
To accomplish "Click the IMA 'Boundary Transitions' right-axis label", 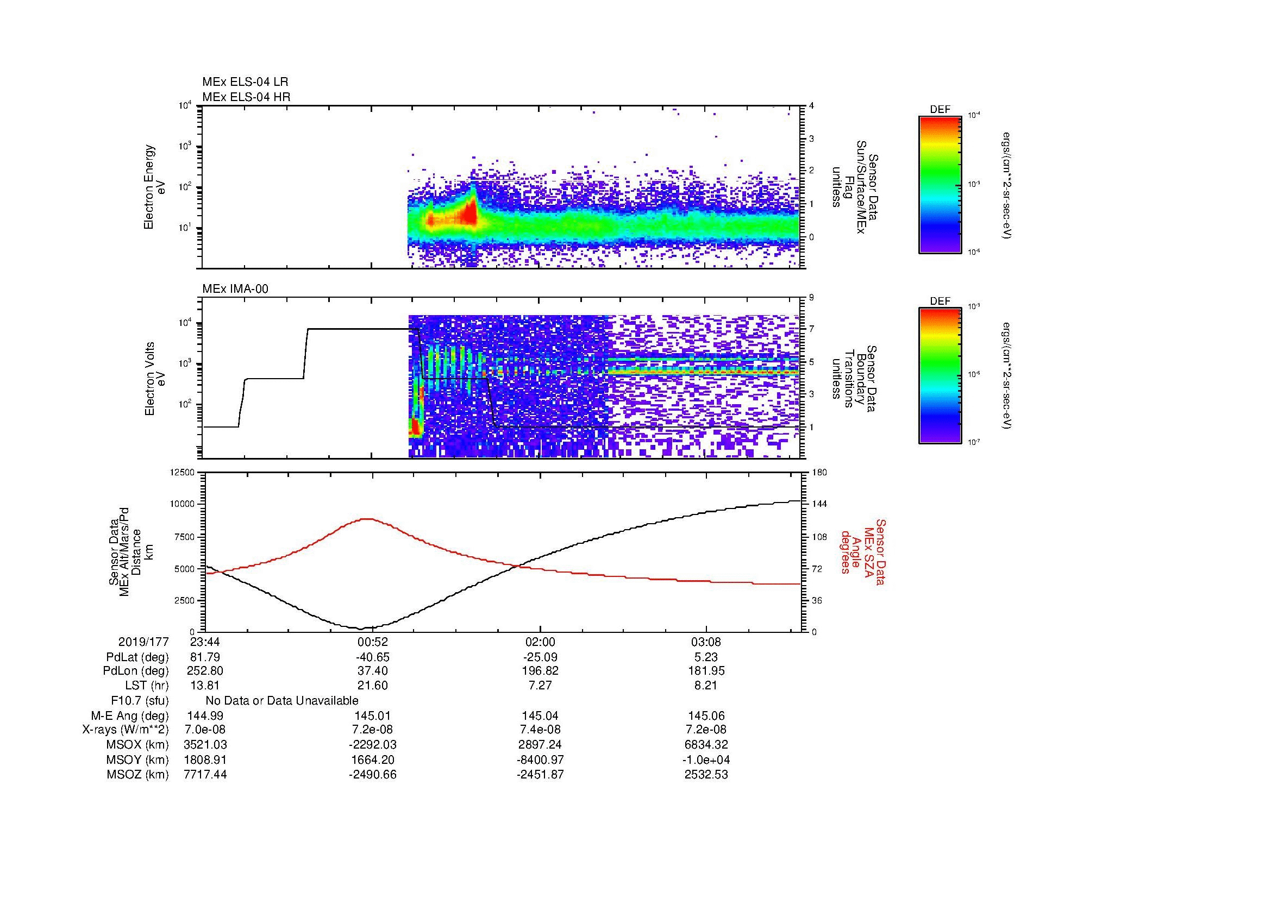I will tap(855, 379).
